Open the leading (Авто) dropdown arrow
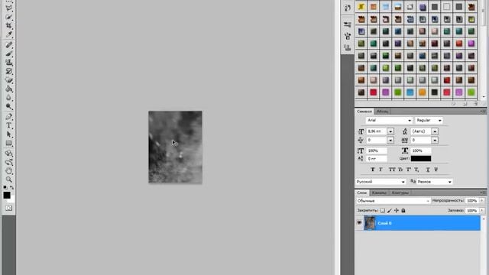489x275 pixels. click(x=435, y=131)
